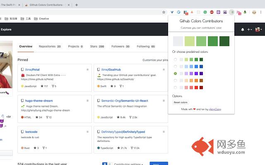Click the grabber handle on Semantic-UI-React card
Screen dimensions: 265x165
[x=164, y=101]
